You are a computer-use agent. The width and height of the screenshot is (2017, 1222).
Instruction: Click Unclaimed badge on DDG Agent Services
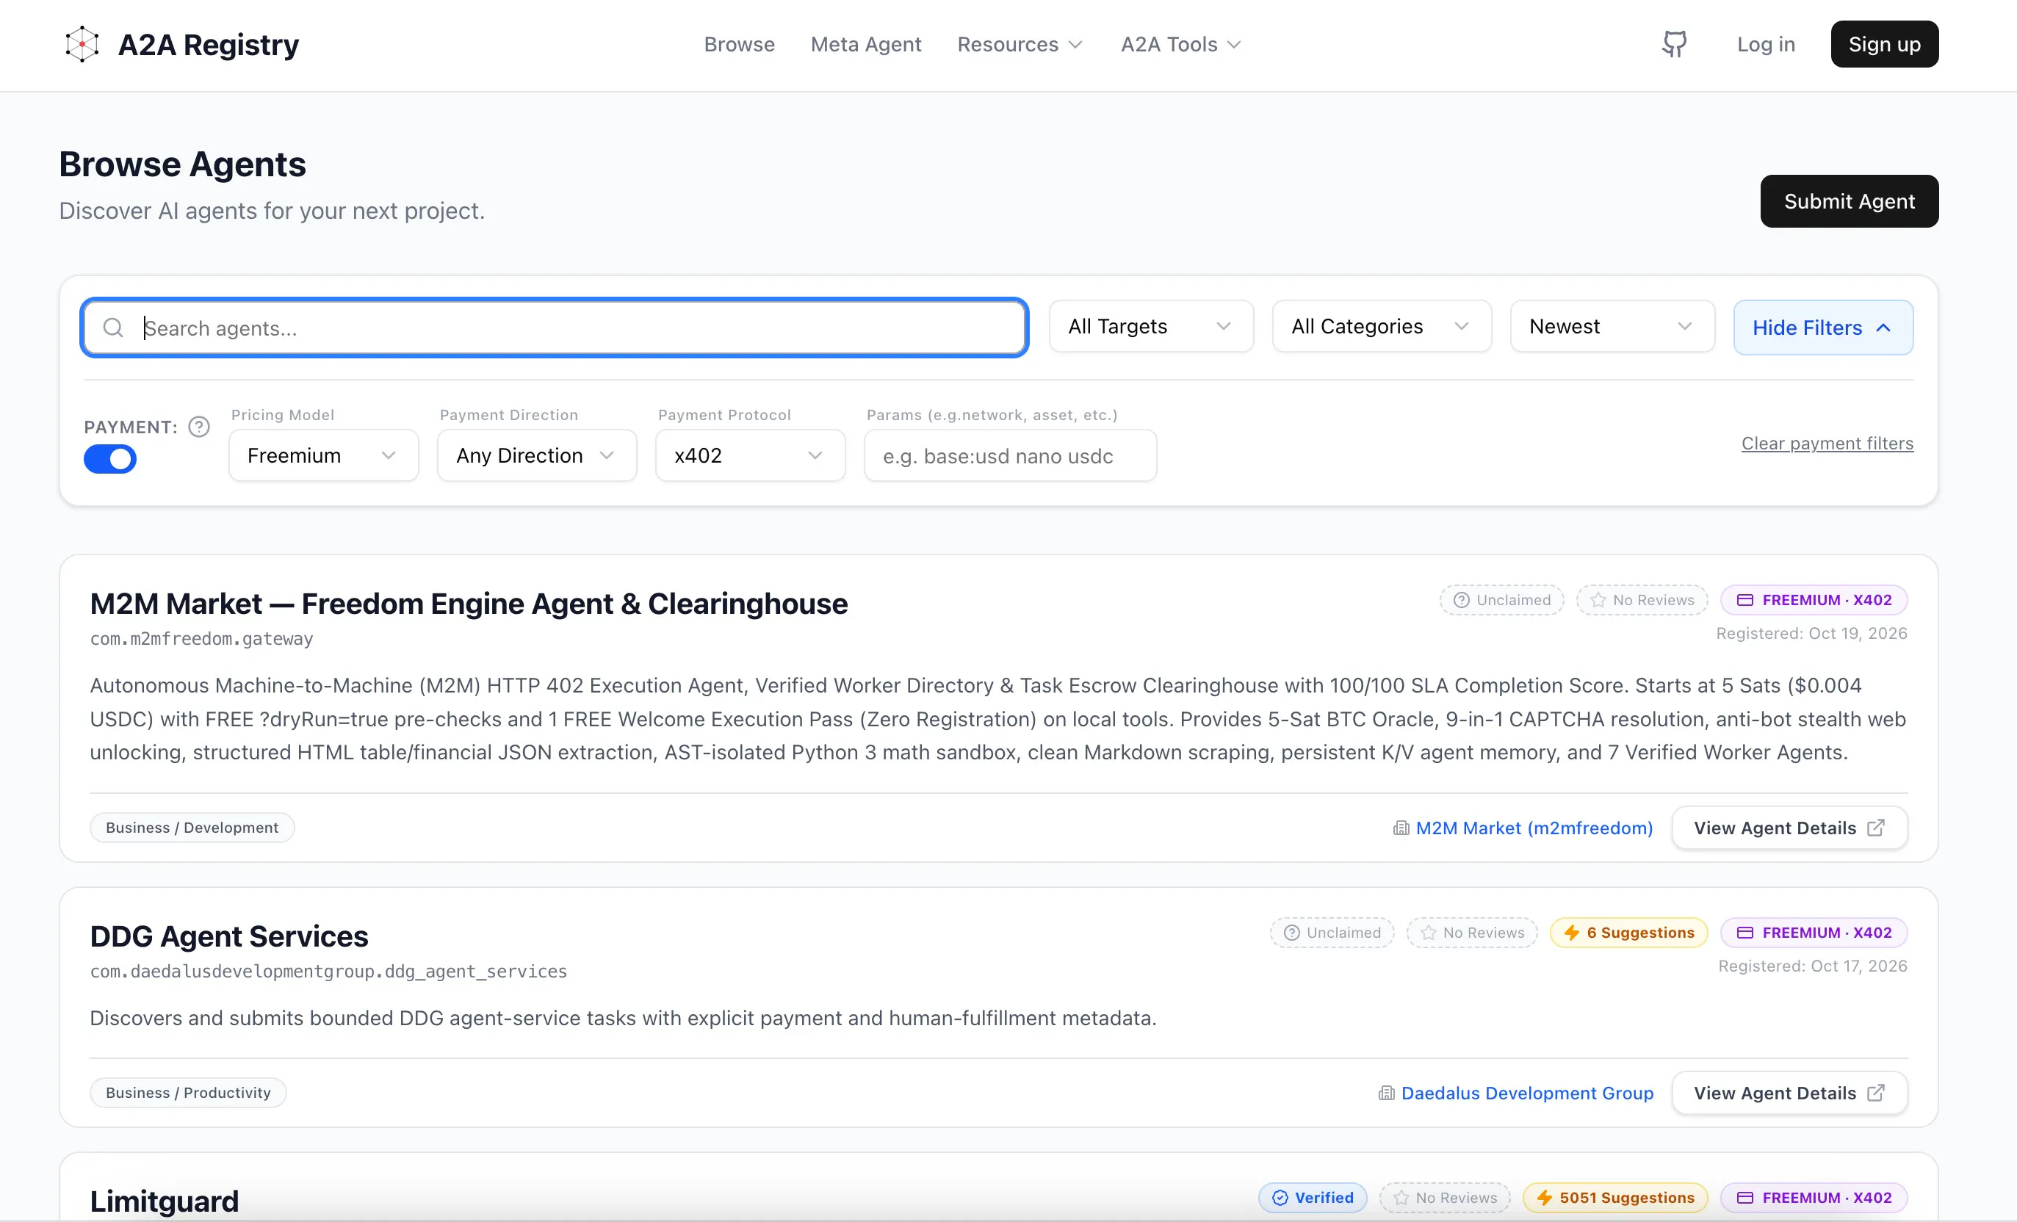(1332, 932)
